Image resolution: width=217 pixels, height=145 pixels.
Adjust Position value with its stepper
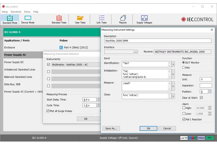[x=210, y=91]
